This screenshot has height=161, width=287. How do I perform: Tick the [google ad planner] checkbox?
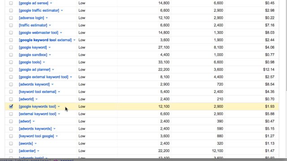click(x=11, y=70)
